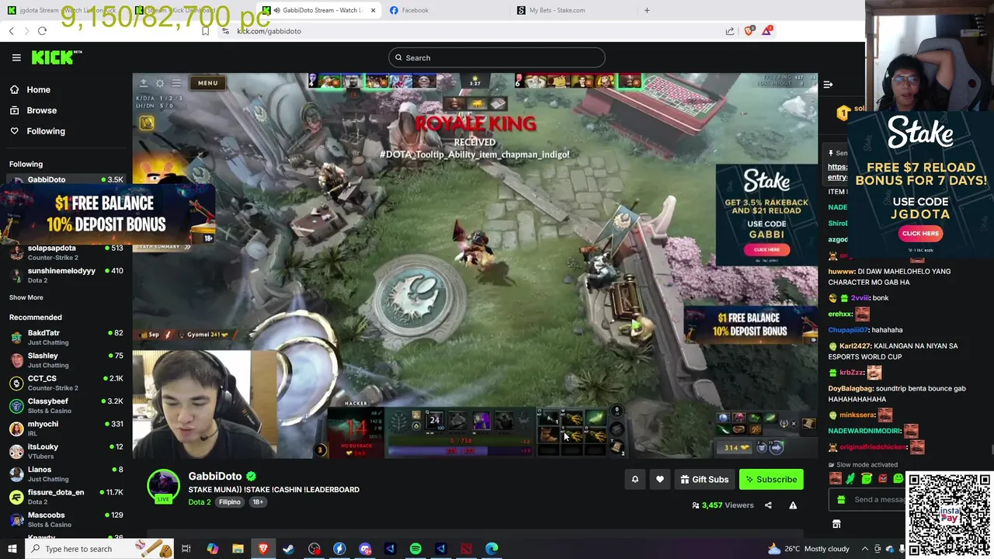The width and height of the screenshot is (994, 559).
Task: Toggle the notification bell for GabbiDoto
Action: pos(635,480)
